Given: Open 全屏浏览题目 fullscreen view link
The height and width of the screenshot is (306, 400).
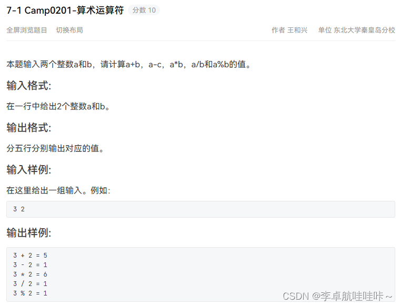Looking at the screenshot, I should (27, 30).
